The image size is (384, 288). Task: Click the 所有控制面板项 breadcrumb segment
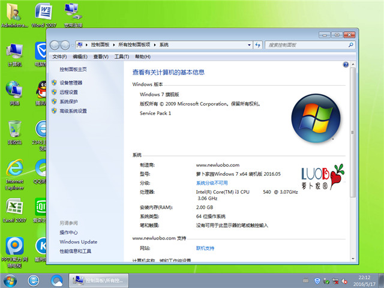click(134, 45)
